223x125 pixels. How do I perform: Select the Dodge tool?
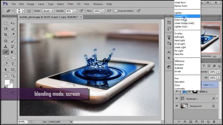(13, 58)
